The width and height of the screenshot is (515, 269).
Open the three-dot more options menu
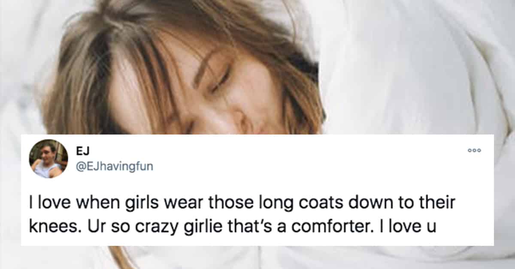point(475,151)
